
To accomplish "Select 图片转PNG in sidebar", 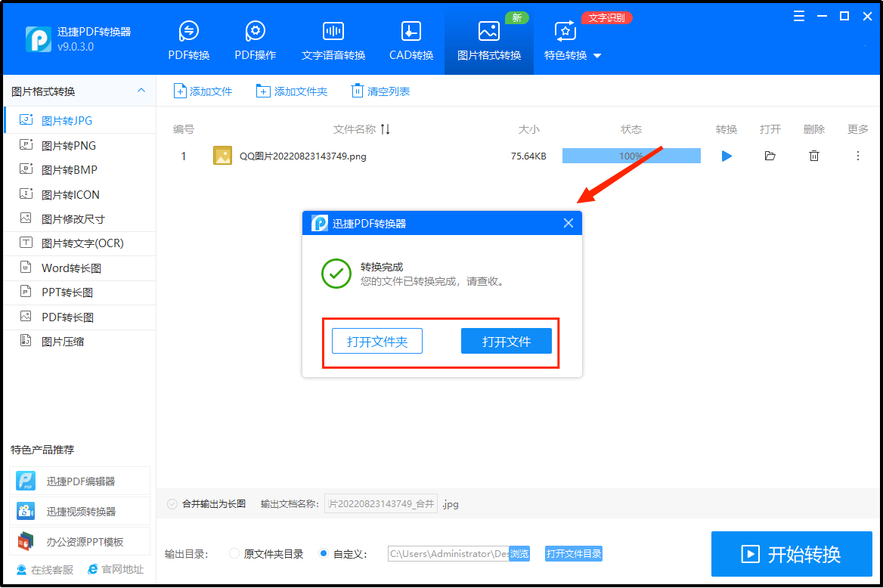I will (68, 145).
